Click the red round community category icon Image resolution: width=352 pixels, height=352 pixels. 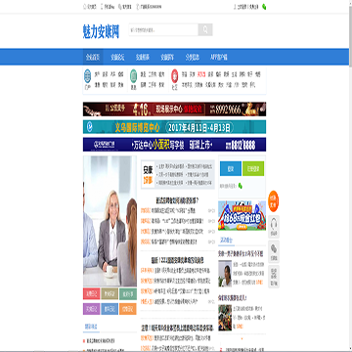(x=175, y=76)
